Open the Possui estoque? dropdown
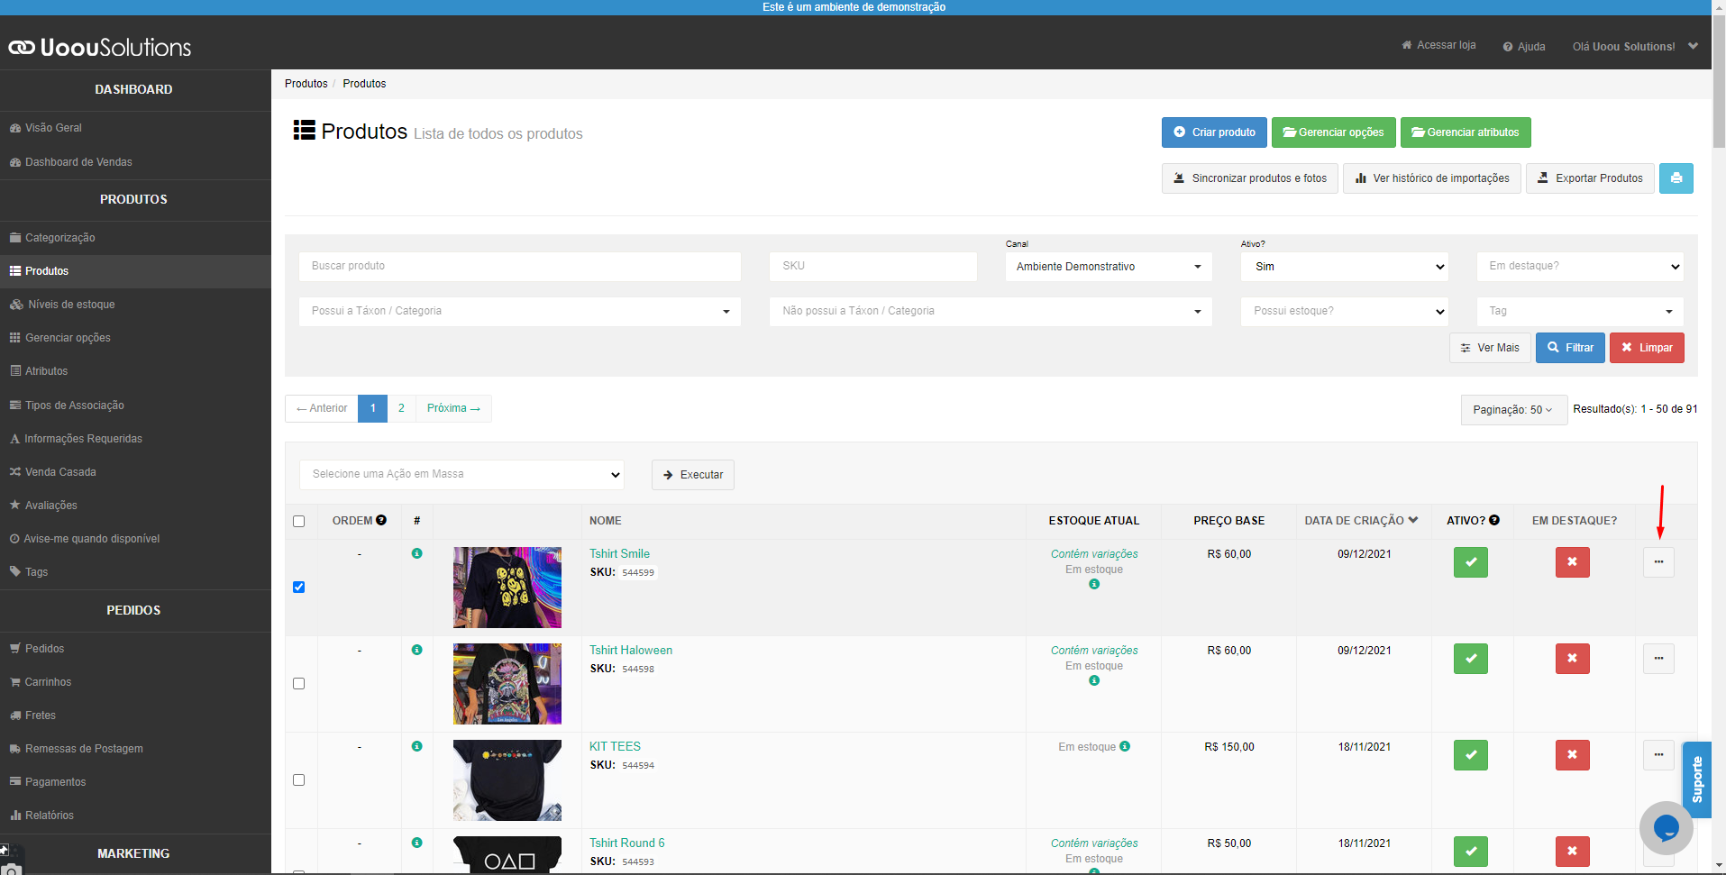 tap(1345, 311)
